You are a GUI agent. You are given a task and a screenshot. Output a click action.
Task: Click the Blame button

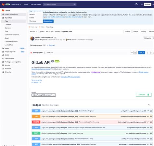[135, 31]
